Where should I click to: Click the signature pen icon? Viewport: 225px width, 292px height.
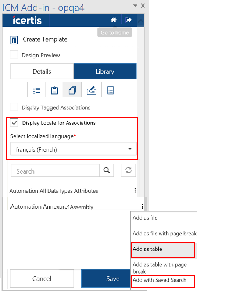[x=90, y=90]
